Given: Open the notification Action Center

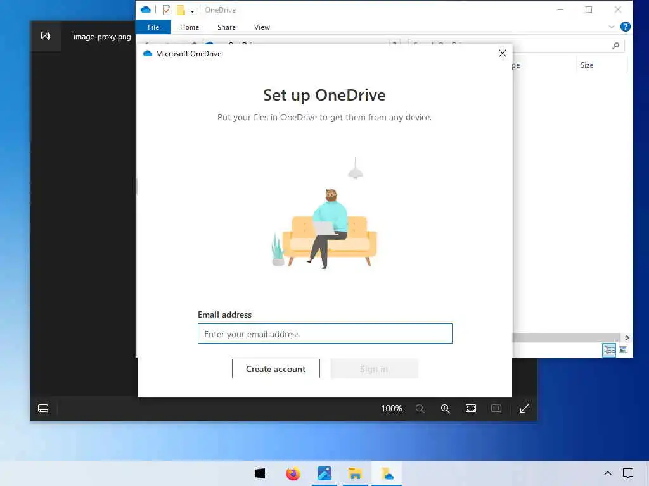Looking at the screenshot, I should click(x=628, y=473).
